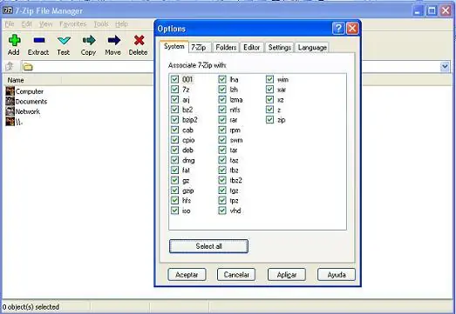Select the Documents label in file list

tap(31, 102)
